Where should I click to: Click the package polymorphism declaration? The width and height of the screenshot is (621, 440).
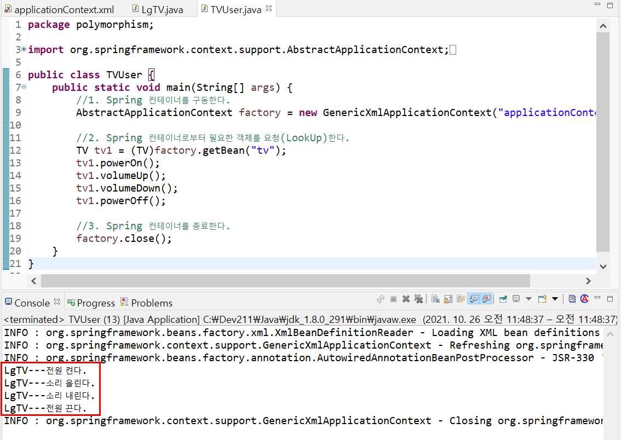click(90, 25)
